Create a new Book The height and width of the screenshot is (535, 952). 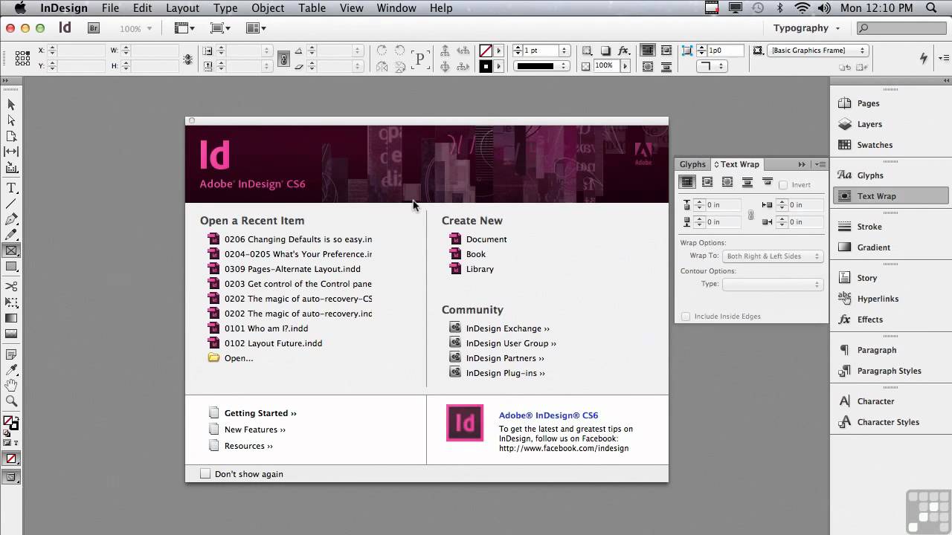click(x=476, y=254)
